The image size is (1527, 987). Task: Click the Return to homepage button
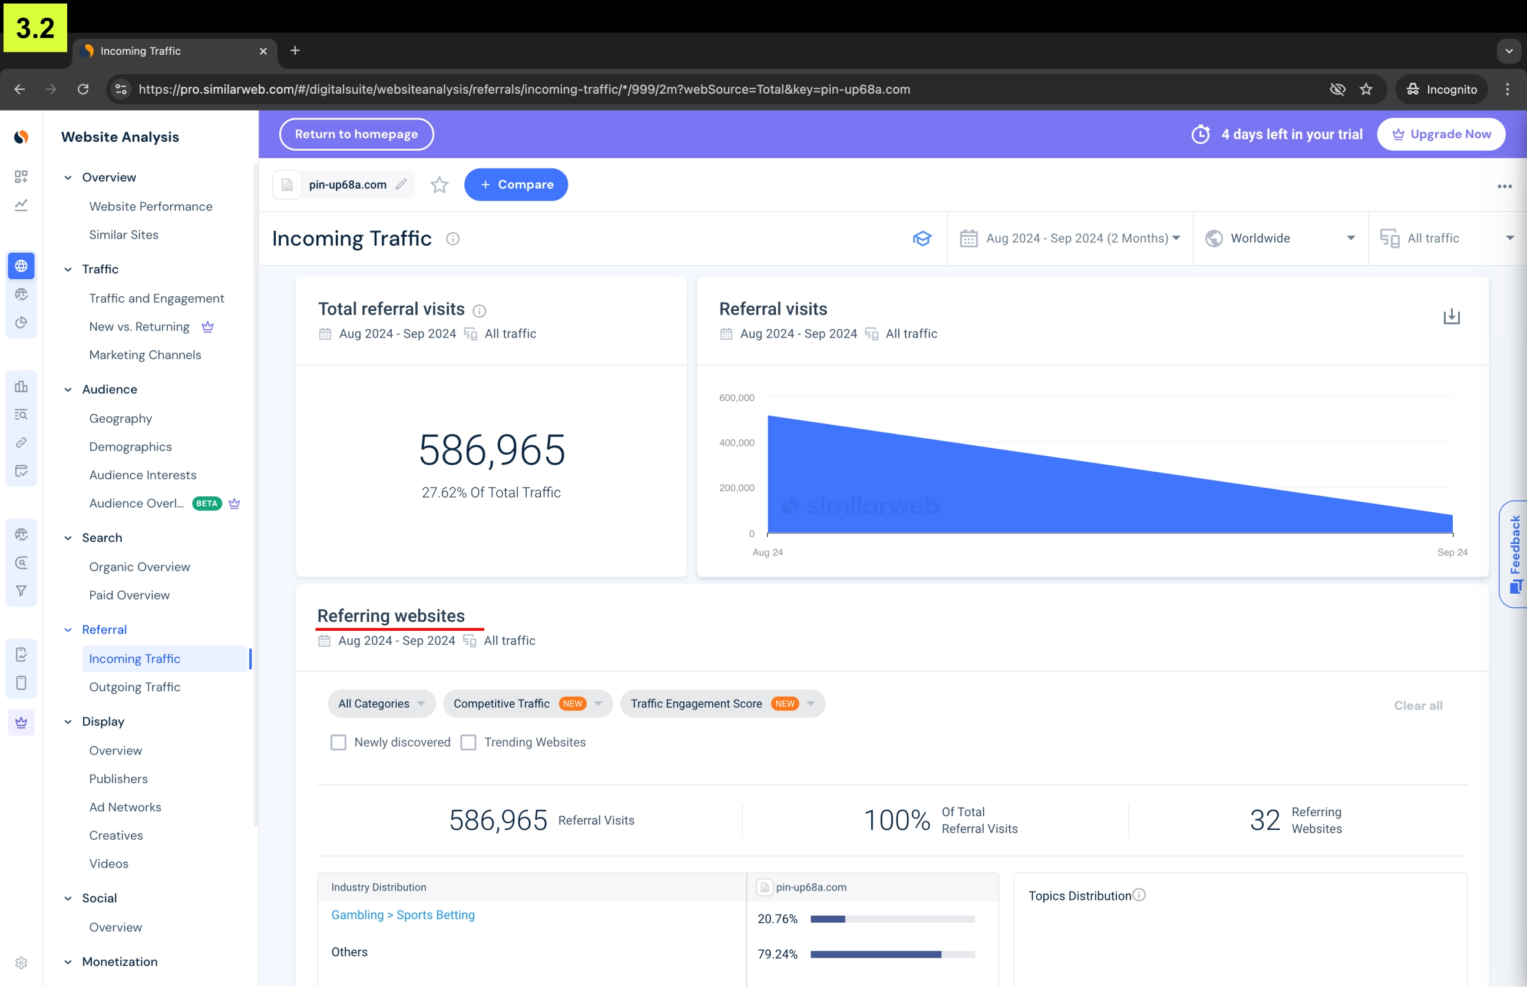tap(356, 135)
